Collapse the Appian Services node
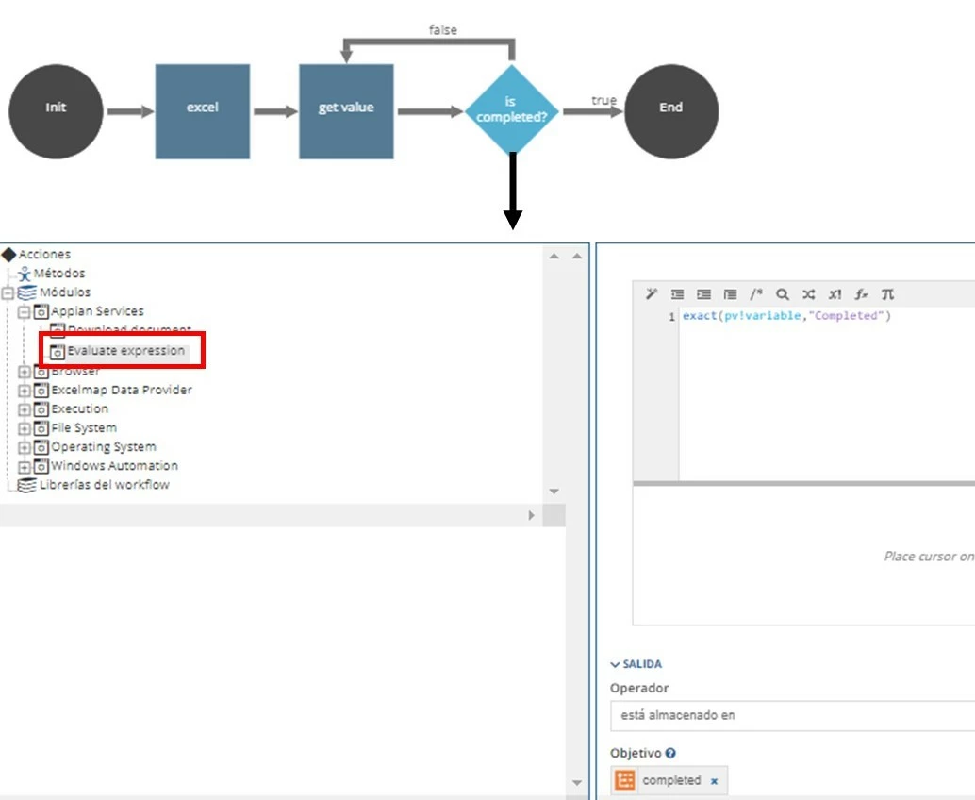Screen dimensions: 975x800 (x=24, y=311)
